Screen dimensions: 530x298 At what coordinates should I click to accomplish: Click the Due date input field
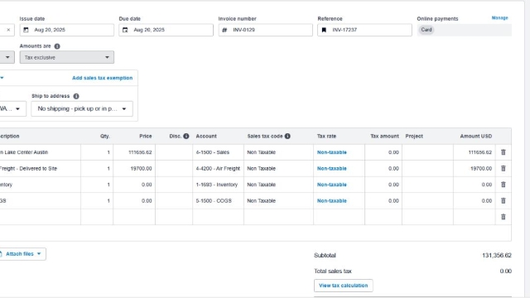166,30
